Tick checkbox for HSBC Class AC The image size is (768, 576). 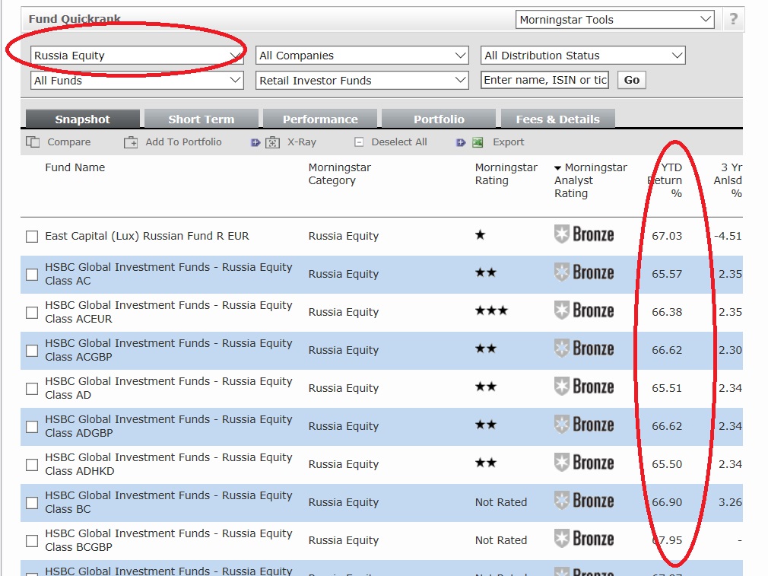point(32,275)
